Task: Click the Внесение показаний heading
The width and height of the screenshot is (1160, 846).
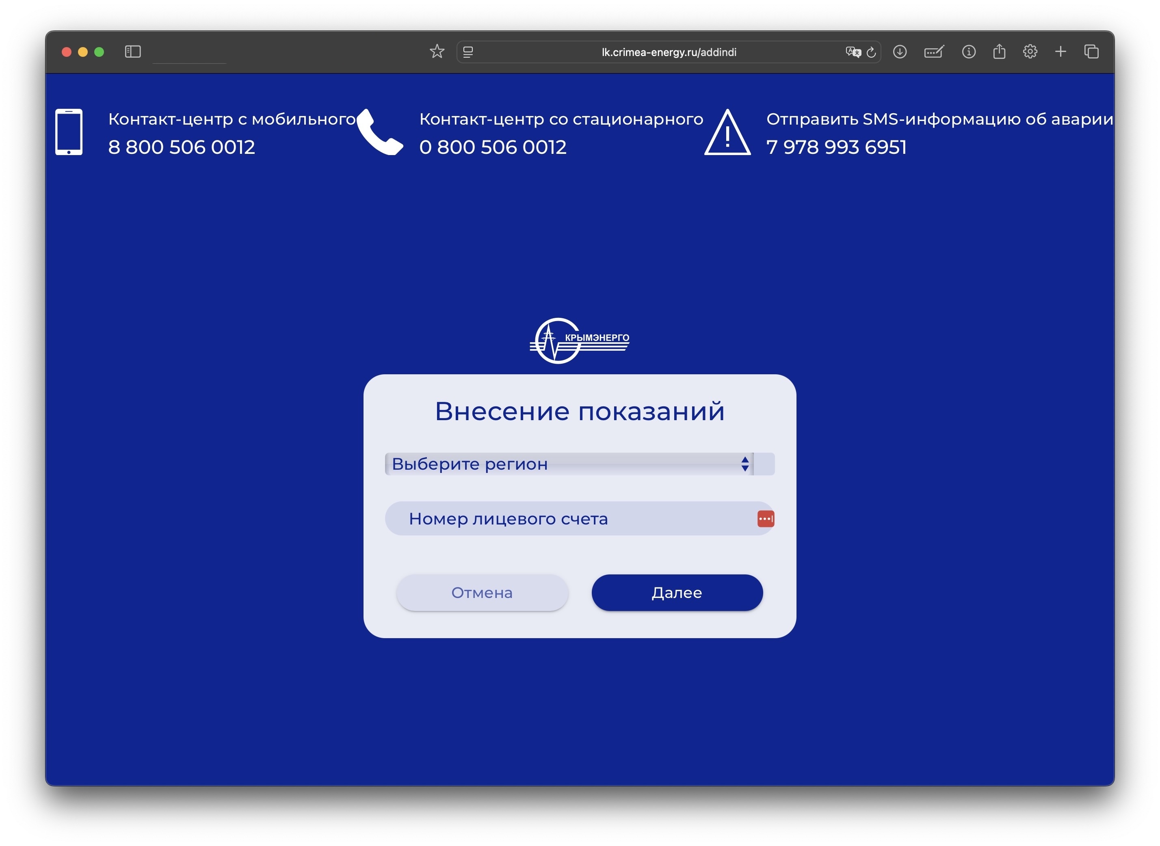Action: 580,411
